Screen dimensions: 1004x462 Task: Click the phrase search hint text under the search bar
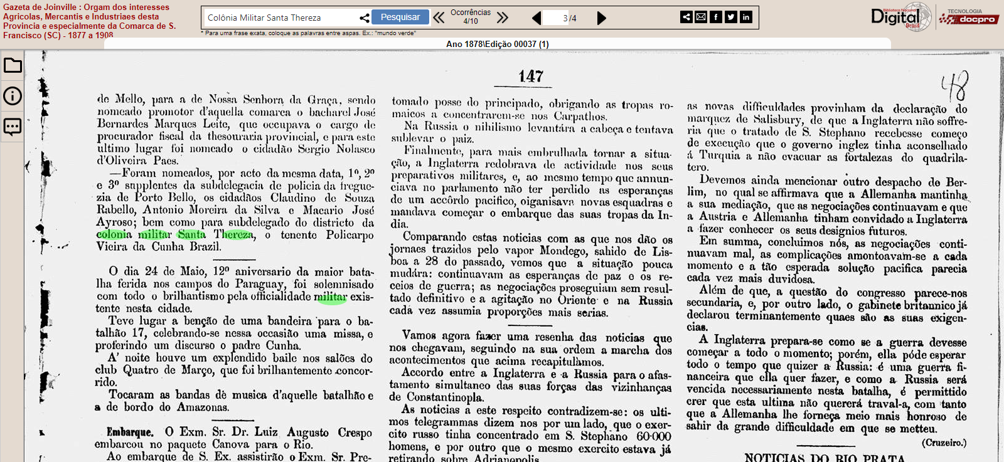308,33
